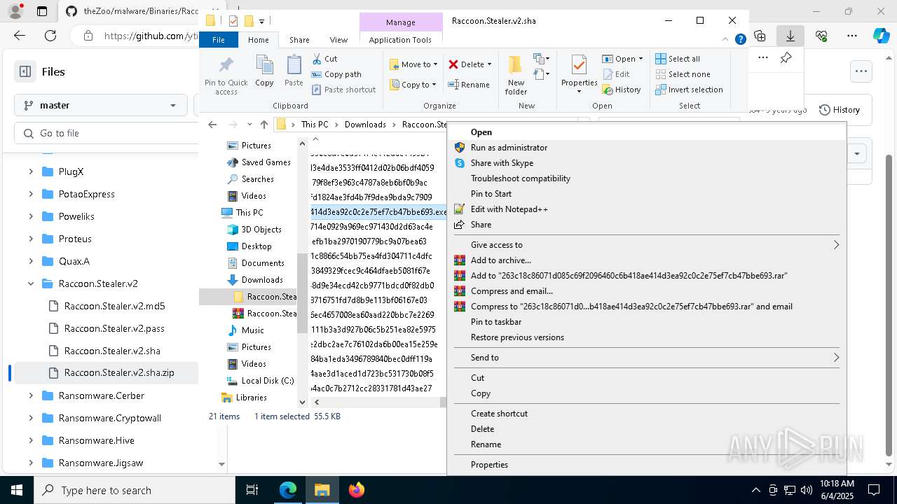Collapse the Raccoon.Stealer.v2 folder in GitHub
The image size is (897, 504).
31,283
